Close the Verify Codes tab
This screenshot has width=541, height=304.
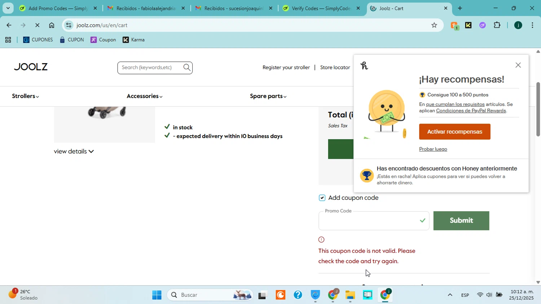point(358,8)
